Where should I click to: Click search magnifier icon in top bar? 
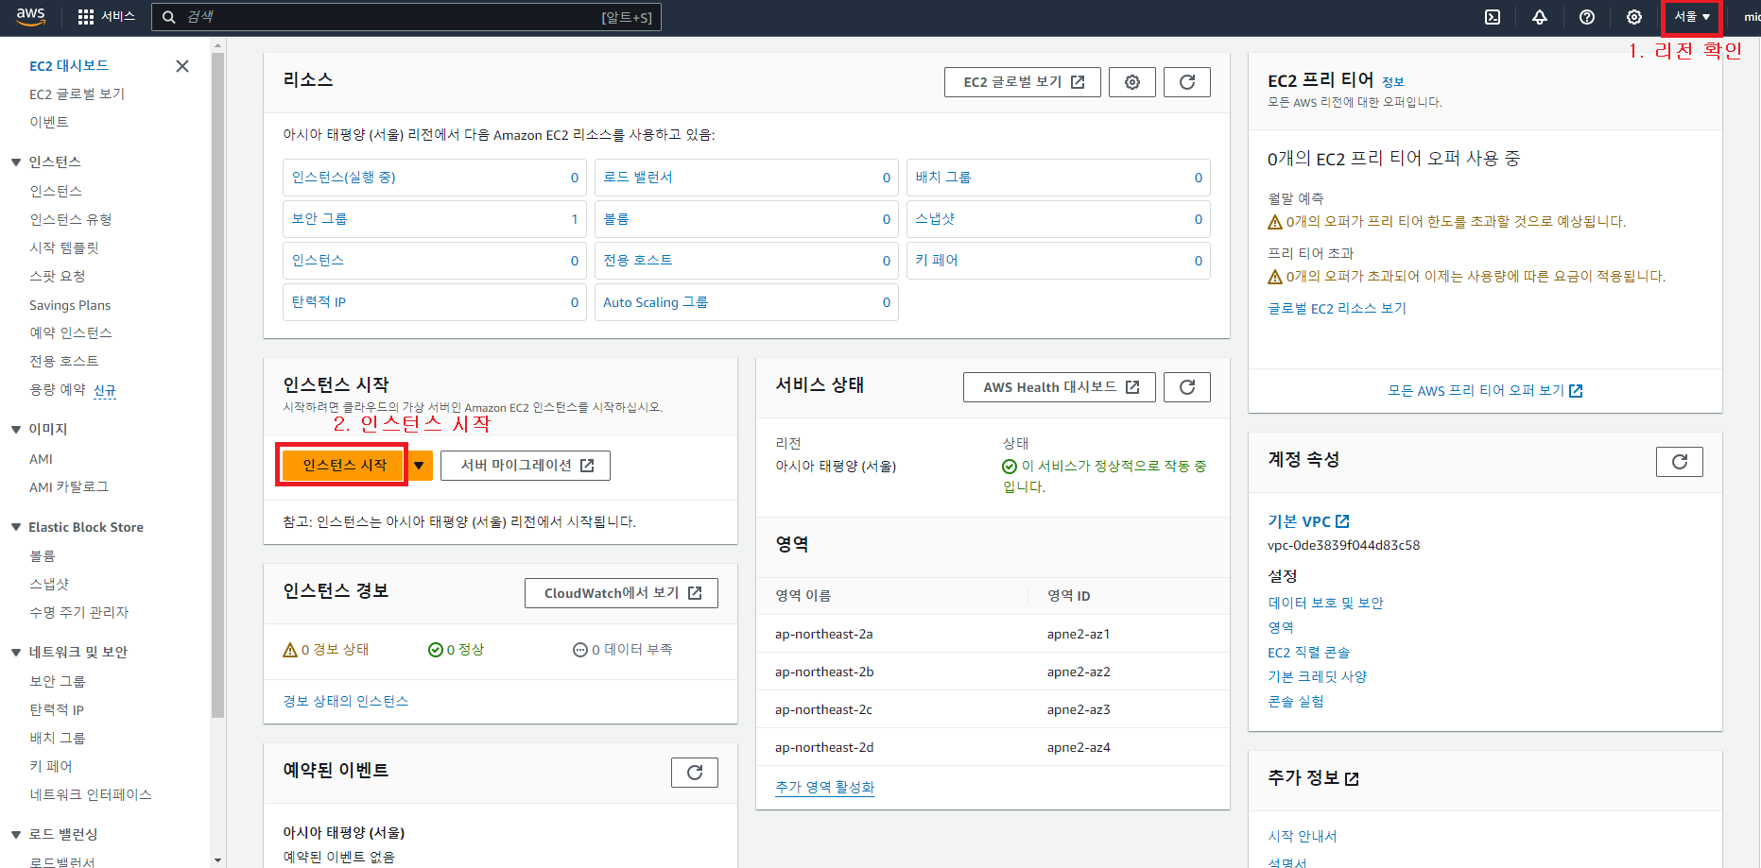click(169, 17)
